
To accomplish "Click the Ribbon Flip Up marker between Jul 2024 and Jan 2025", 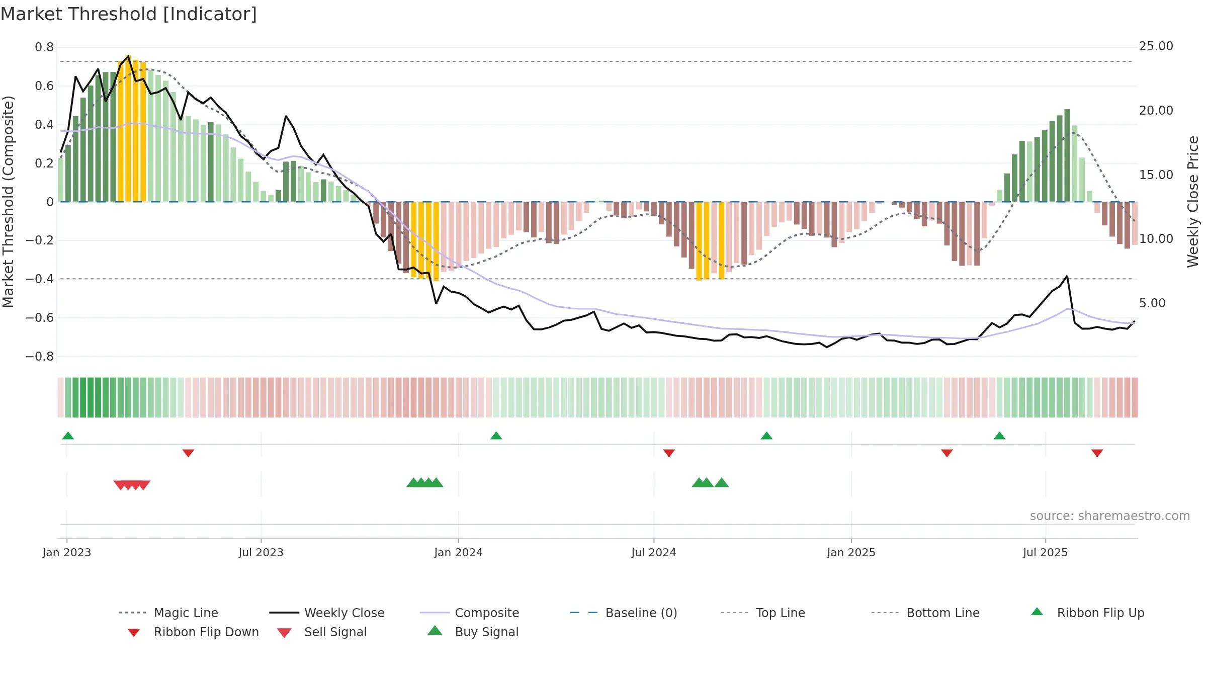I will coord(766,436).
